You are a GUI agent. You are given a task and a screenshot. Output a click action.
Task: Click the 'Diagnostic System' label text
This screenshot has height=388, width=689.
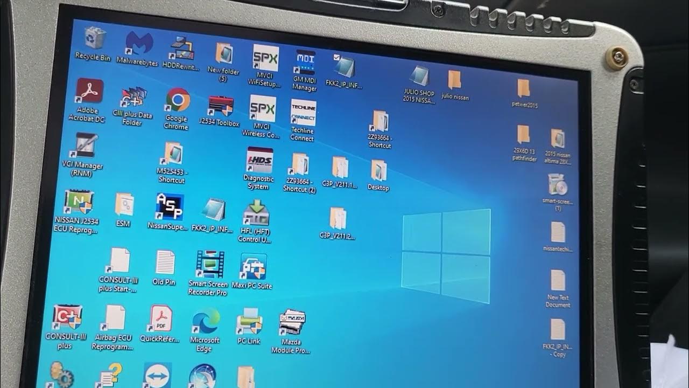pyautogui.click(x=258, y=182)
